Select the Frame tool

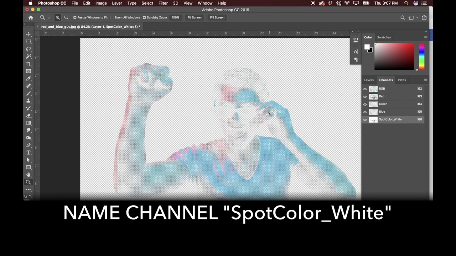coord(28,71)
